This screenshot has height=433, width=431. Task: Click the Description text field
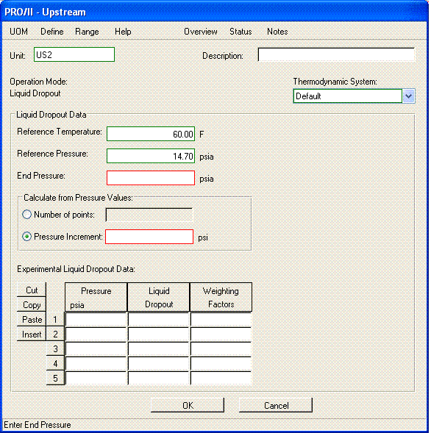[x=336, y=54]
